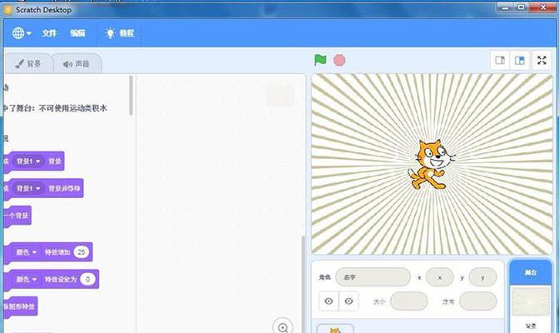Click the cat sprite on the stage

point(431,164)
